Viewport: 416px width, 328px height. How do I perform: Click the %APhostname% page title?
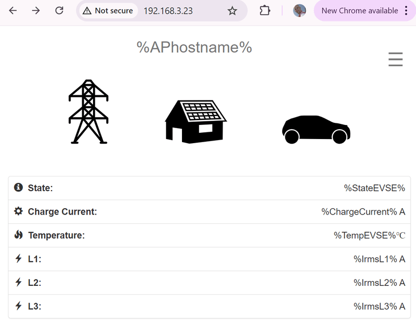tap(194, 47)
